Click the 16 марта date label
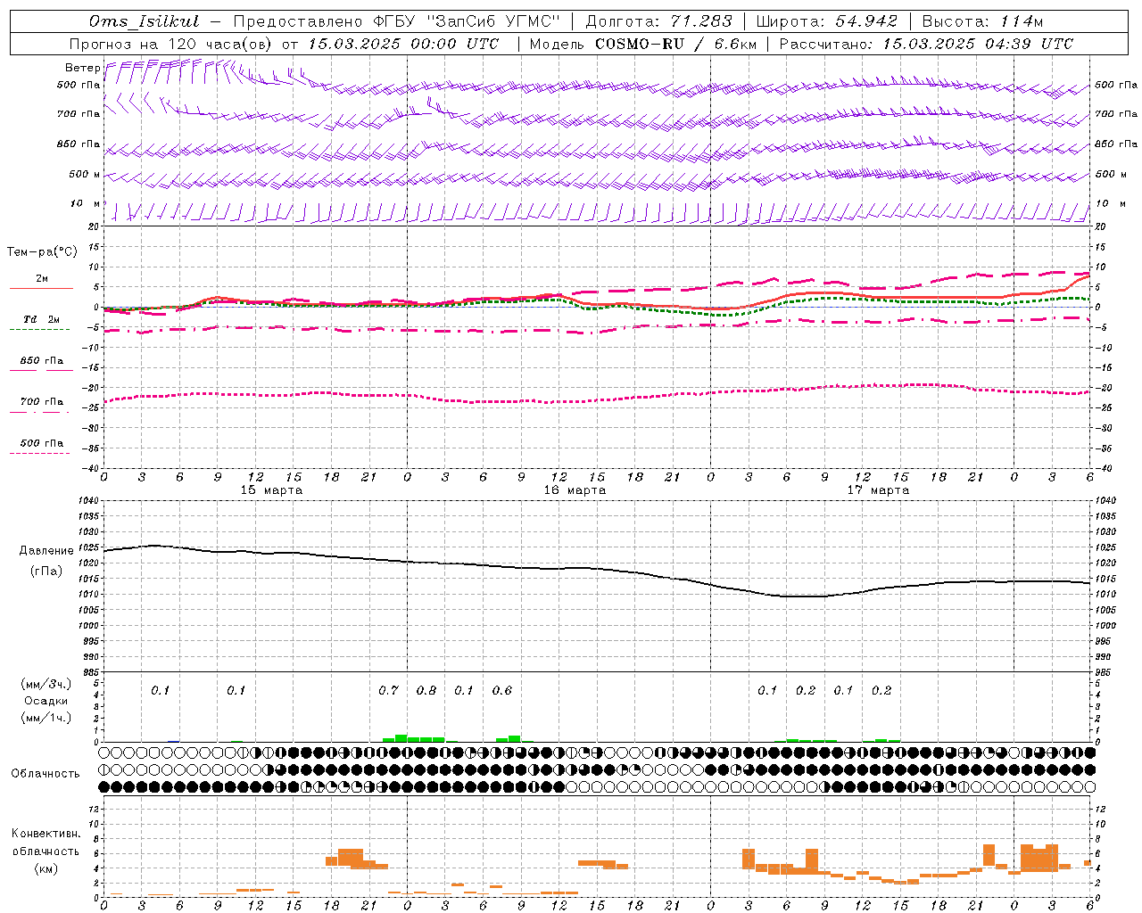The width and height of the screenshot is (1142, 913). click(575, 490)
